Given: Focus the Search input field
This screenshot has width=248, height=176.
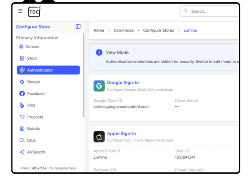Looking at the screenshot, I should [x=209, y=11].
